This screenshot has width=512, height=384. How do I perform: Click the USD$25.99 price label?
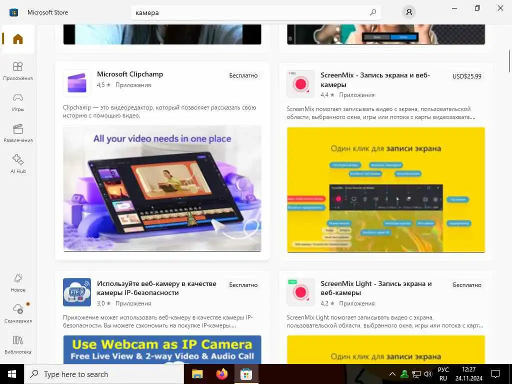click(466, 76)
